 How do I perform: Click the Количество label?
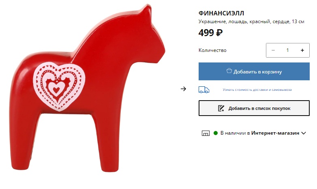click(x=212, y=50)
